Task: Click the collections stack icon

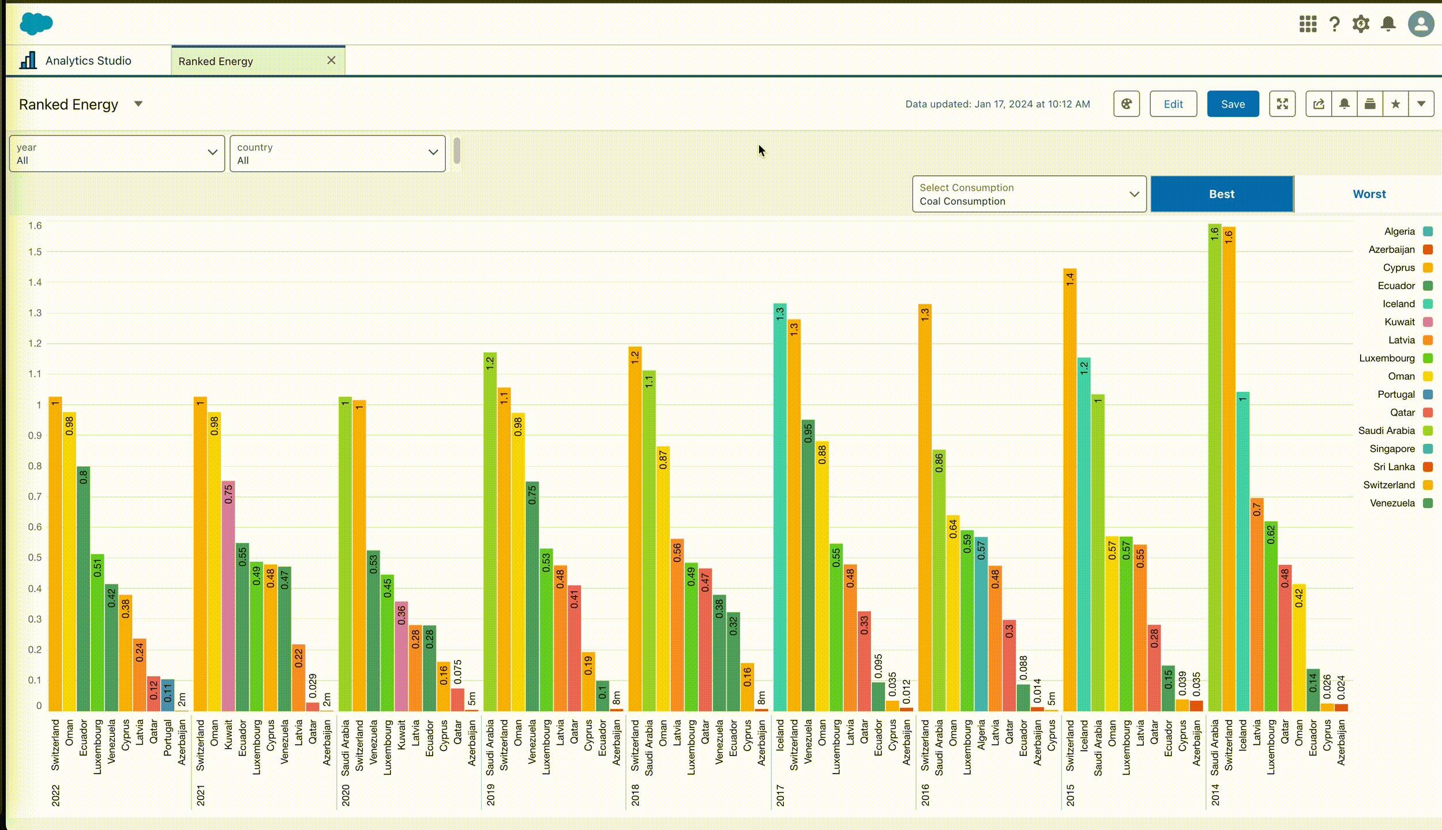Action: click(1370, 104)
